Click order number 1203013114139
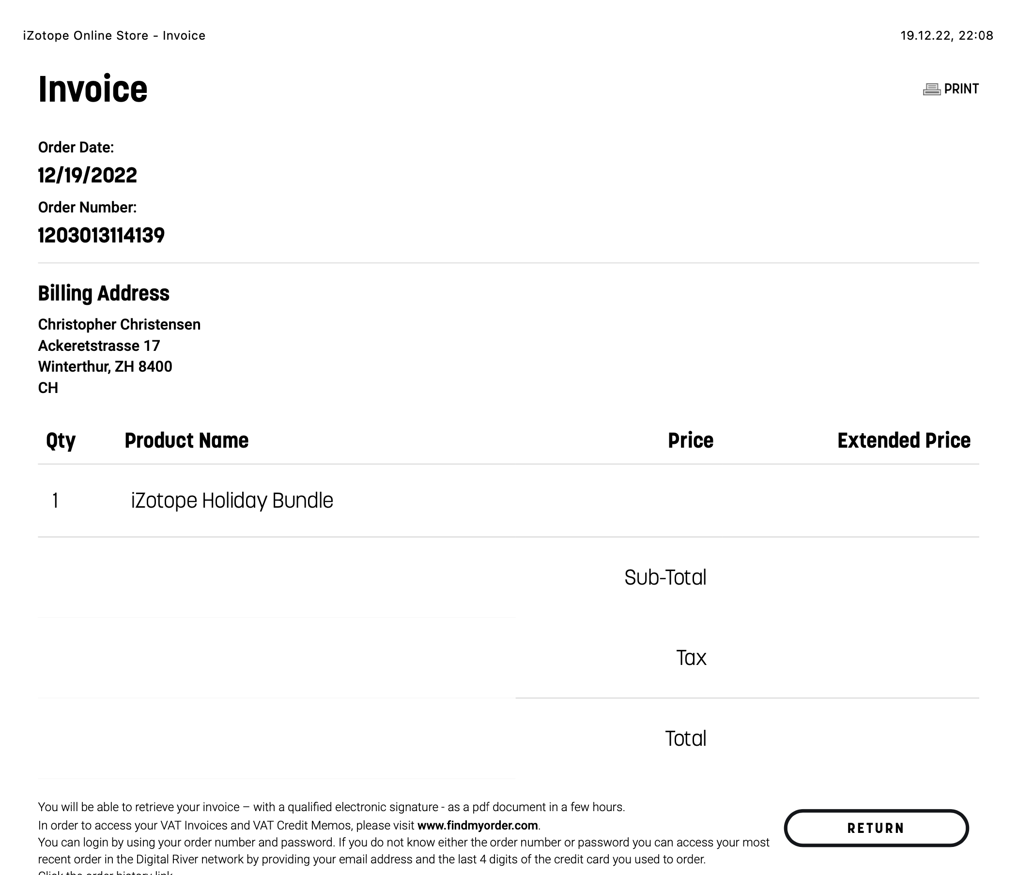 [x=101, y=235]
